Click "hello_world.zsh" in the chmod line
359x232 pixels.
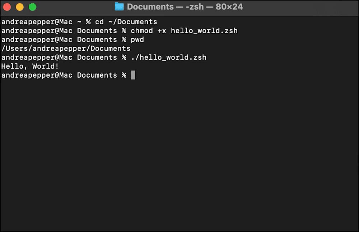204,31
